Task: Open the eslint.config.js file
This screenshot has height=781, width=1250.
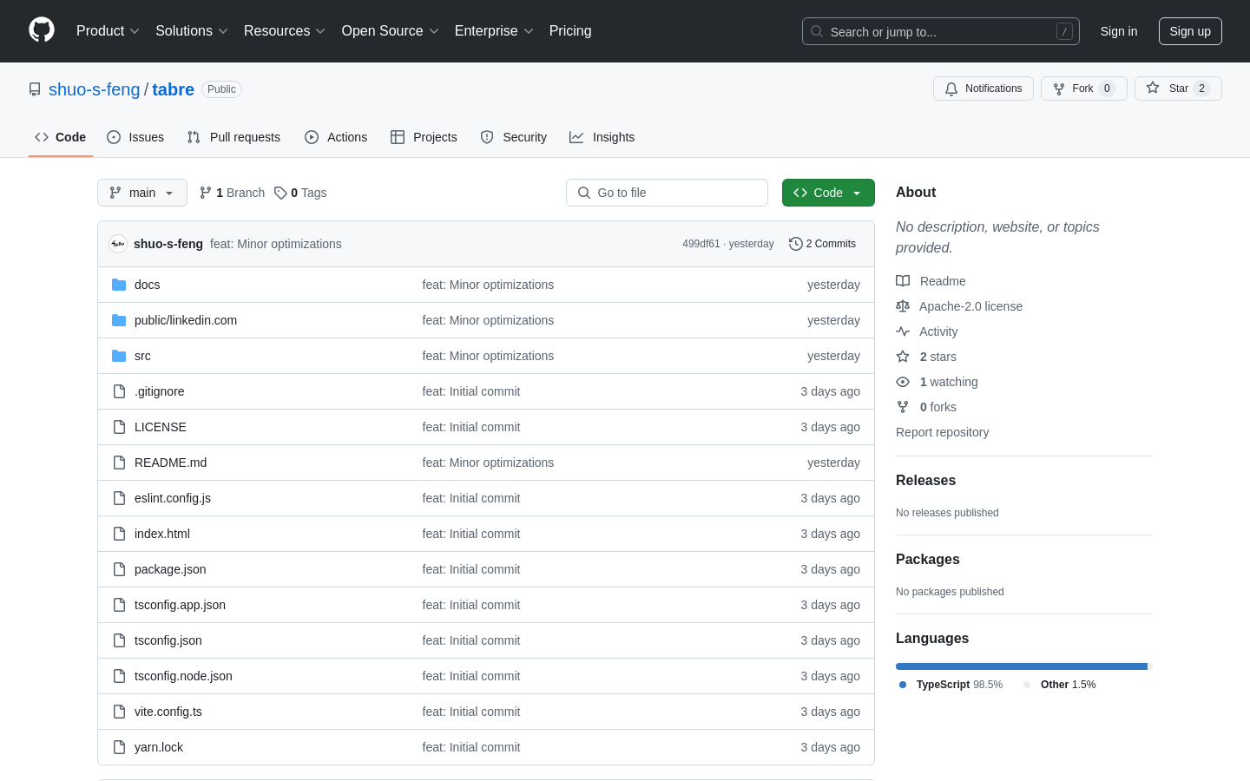Action: coord(173,498)
